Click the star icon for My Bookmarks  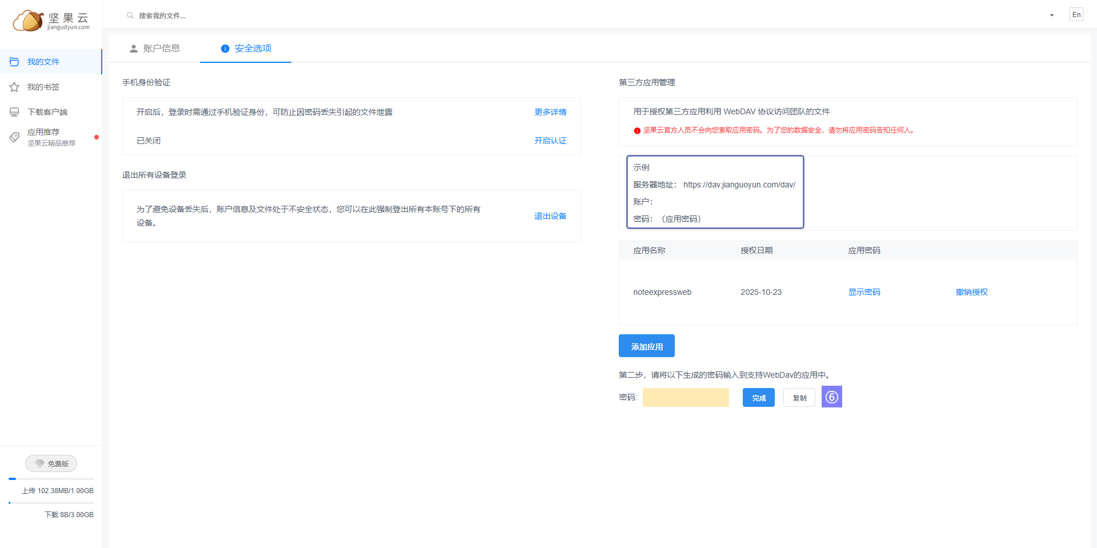coord(14,87)
